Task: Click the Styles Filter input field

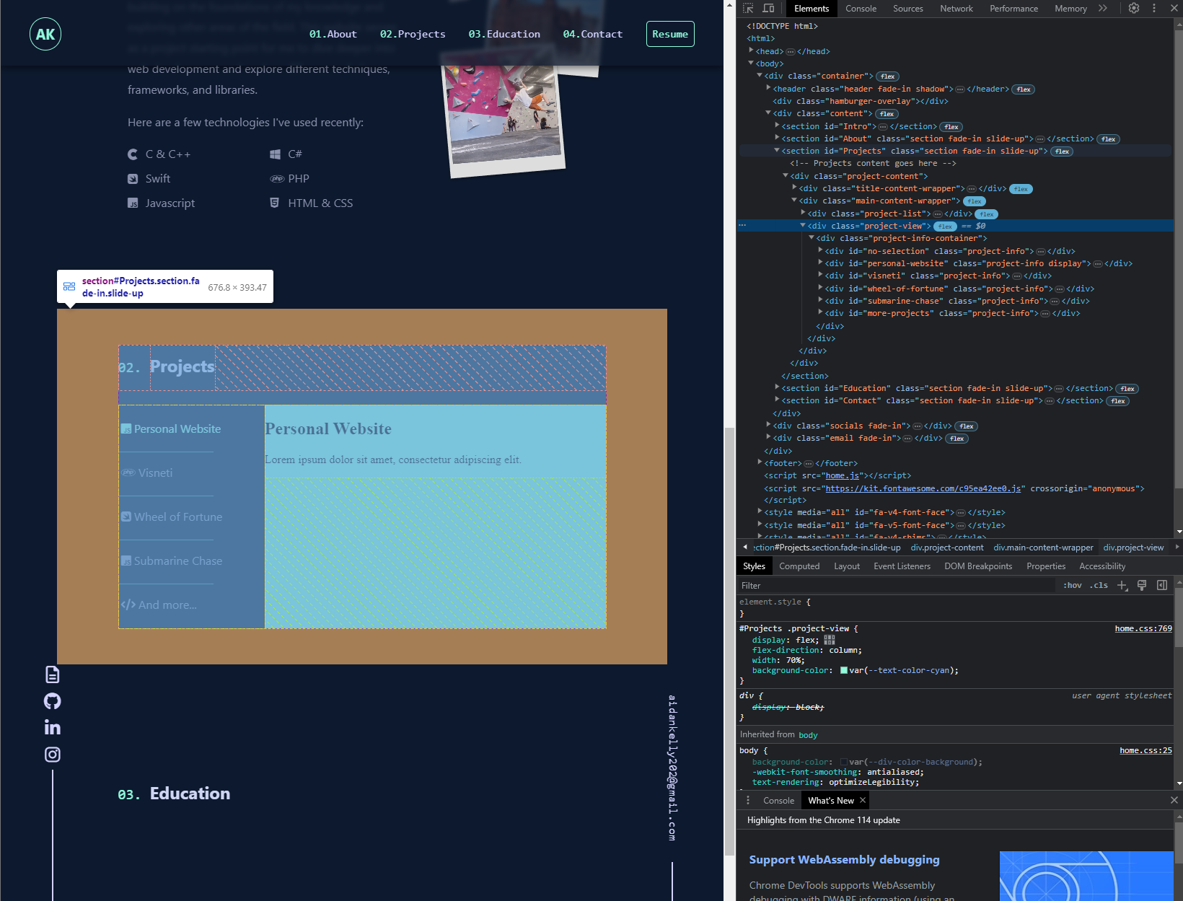Action: coord(894,586)
